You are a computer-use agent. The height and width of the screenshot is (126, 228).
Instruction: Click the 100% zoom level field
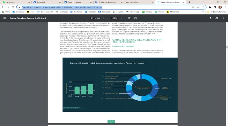pos(114,18)
